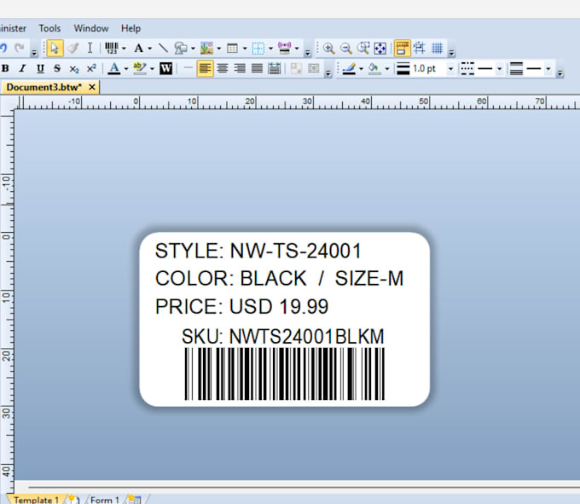580x504 pixels.
Task: Click the fit text width icon
Action: click(274, 68)
